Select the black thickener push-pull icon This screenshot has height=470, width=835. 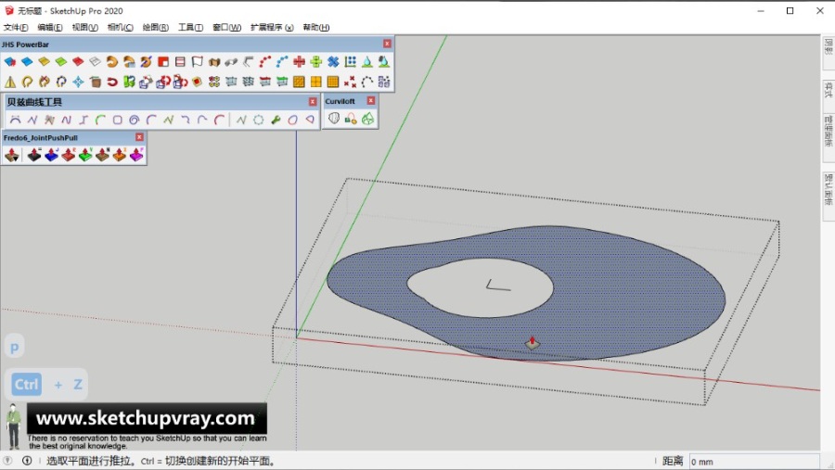click(x=34, y=155)
